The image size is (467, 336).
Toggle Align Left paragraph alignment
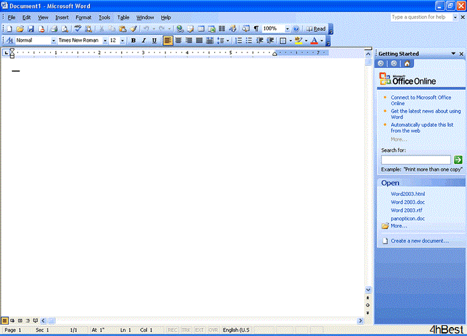[x=168, y=40]
